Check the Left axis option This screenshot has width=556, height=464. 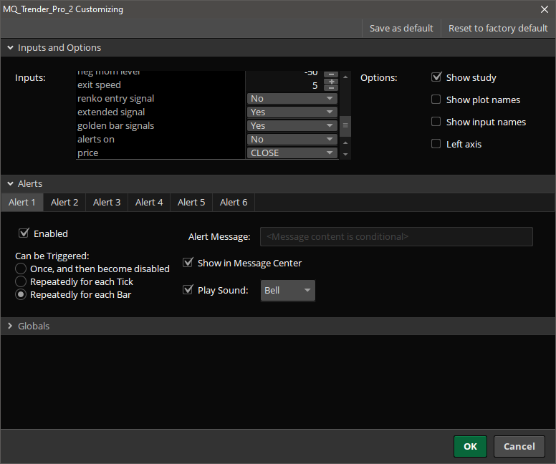click(x=436, y=144)
